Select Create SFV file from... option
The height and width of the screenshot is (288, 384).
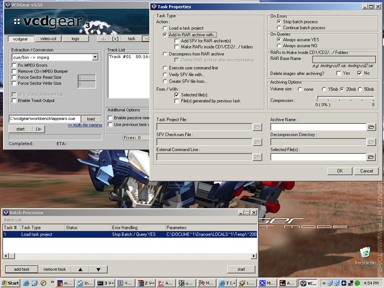click(165, 81)
